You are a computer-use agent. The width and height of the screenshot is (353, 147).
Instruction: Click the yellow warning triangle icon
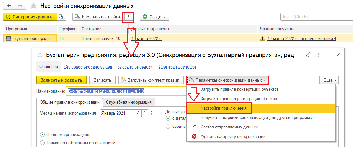tap(262, 38)
